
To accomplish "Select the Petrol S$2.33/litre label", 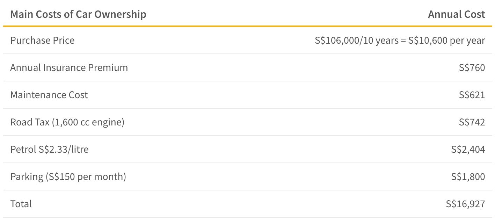I will click(50, 150).
